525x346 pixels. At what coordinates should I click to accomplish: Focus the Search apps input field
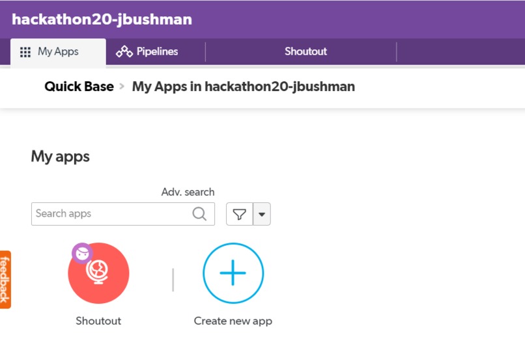coord(123,213)
